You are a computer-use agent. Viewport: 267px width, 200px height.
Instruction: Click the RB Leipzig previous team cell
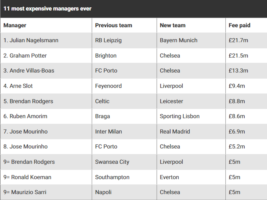(108, 40)
